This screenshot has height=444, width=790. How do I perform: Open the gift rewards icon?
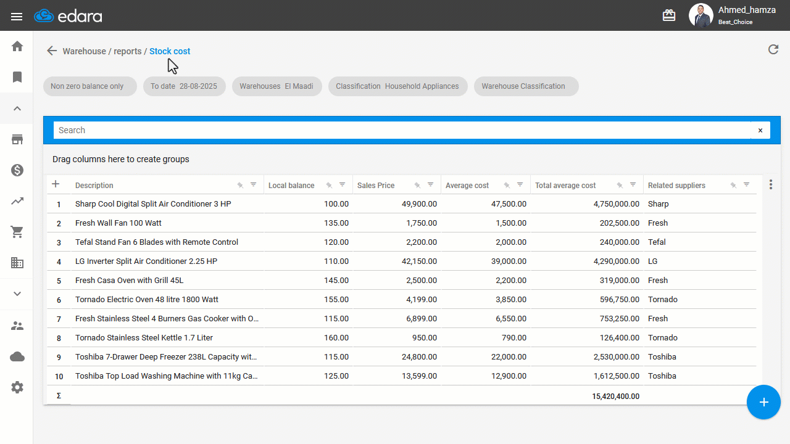point(669,15)
